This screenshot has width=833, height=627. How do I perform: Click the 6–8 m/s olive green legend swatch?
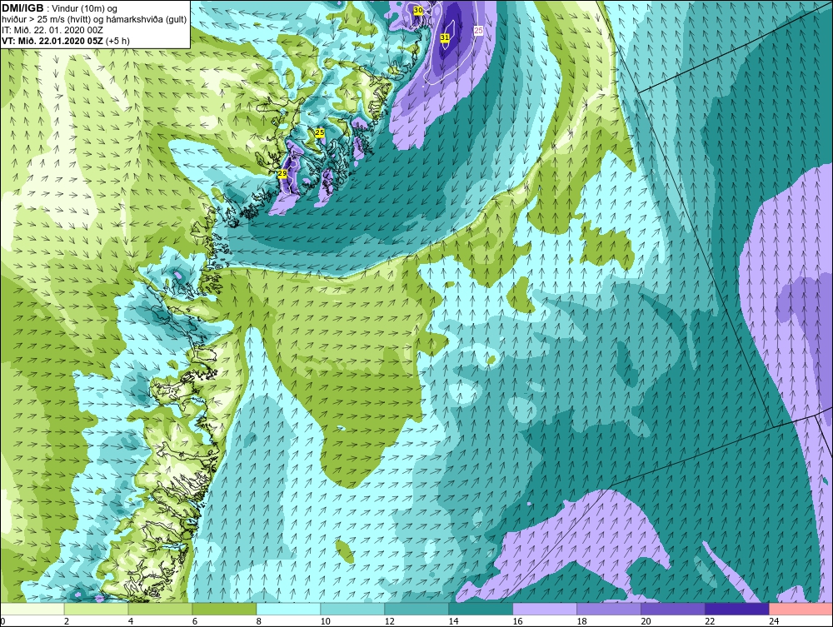(224, 609)
